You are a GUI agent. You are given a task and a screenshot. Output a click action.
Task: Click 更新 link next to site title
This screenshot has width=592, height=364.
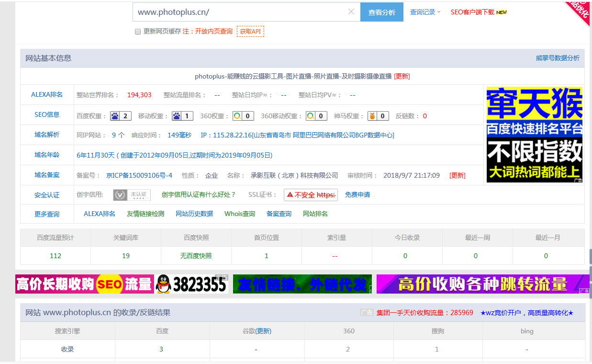[x=402, y=76]
